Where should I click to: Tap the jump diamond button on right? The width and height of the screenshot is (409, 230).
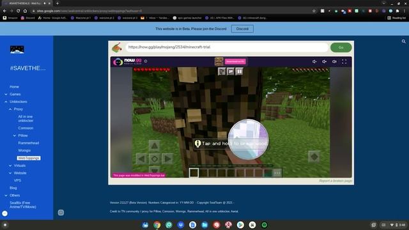(314, 157)
